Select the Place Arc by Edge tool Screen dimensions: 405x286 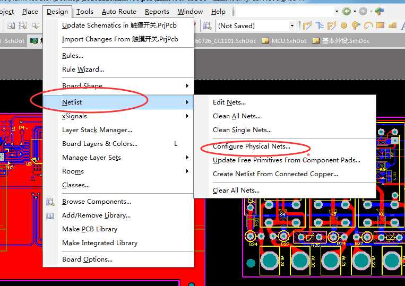[x=368, y=25]
